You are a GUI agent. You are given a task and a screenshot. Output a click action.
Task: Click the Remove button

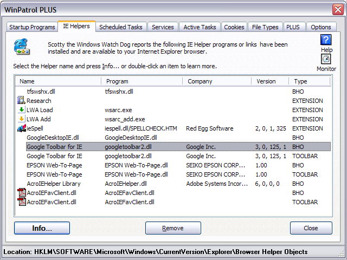point(173,228)
